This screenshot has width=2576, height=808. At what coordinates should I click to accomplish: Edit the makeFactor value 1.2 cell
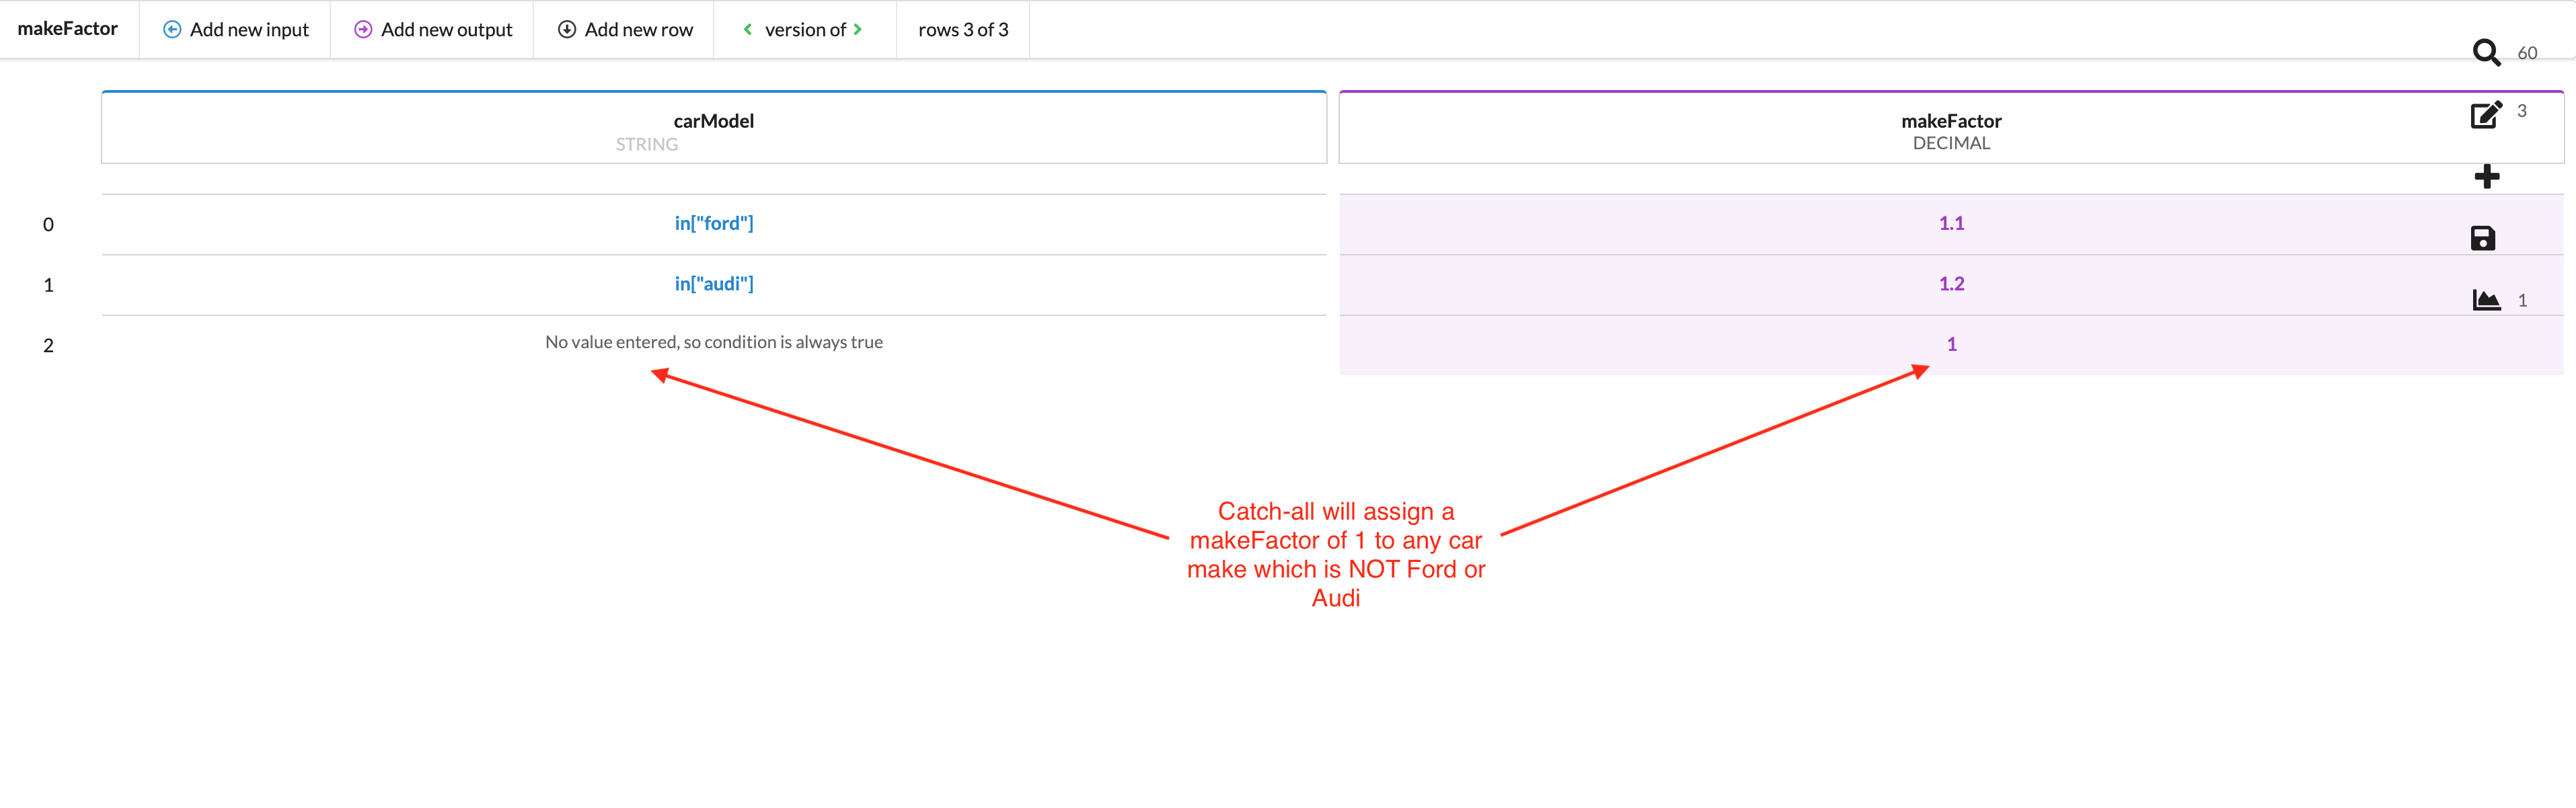(1950, 283)
